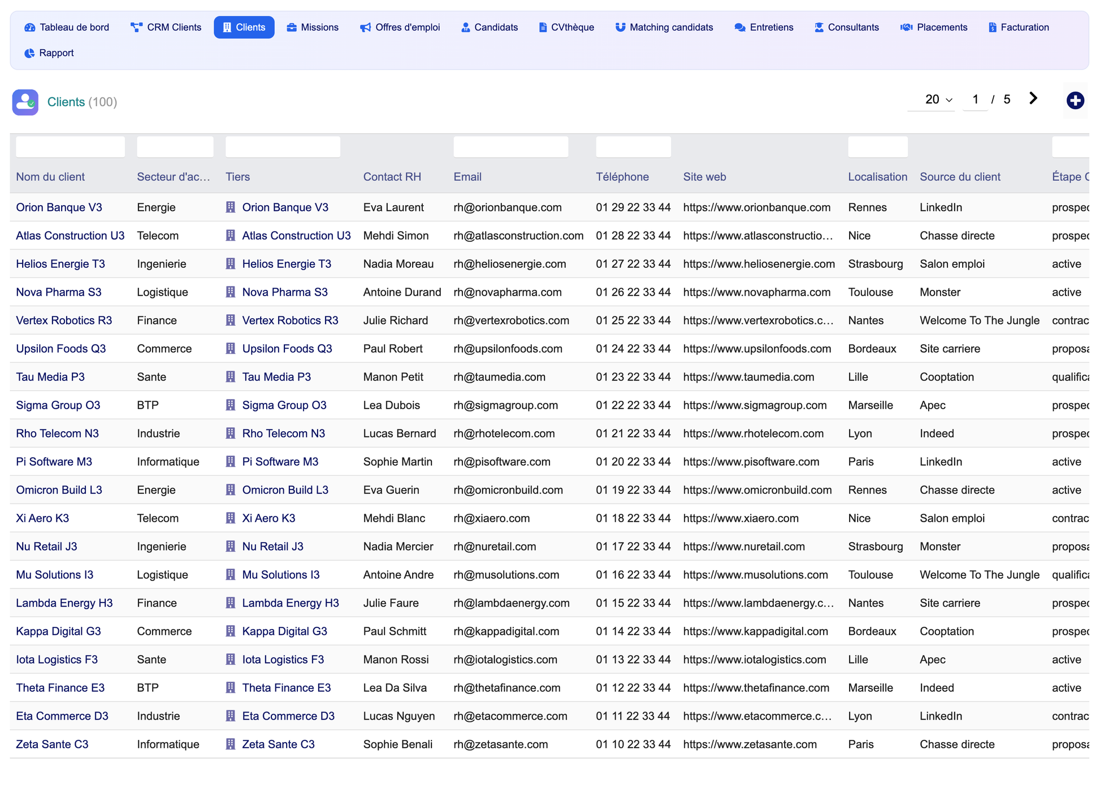Image resolution: width=1100 pixels, height=789 pixels.
Task: Click email rh@taumedia.com
Action: 499,377
